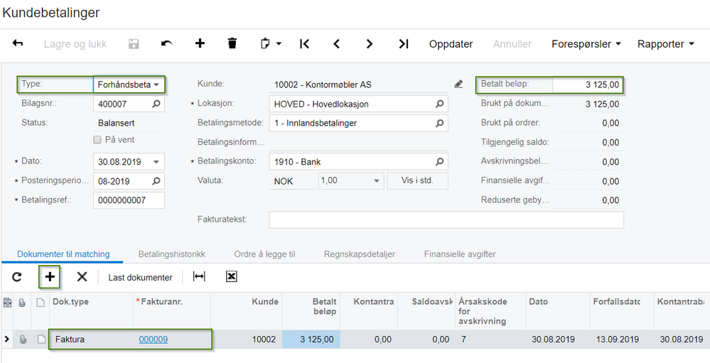This screenshot has width=710, height=363.
Task: Click the Betalingskonto lookup magnifier
Action: click(439, 161)
